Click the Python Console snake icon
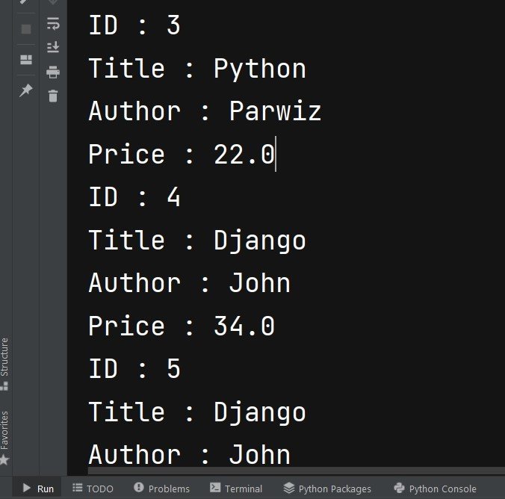Image resolution: width=505 pixels, height=499 pixels. 400,488
